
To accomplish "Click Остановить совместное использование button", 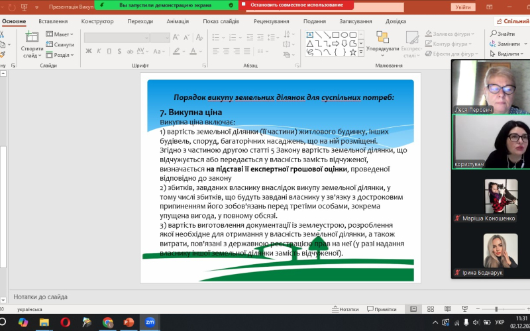I will click(x=297, y=5).
